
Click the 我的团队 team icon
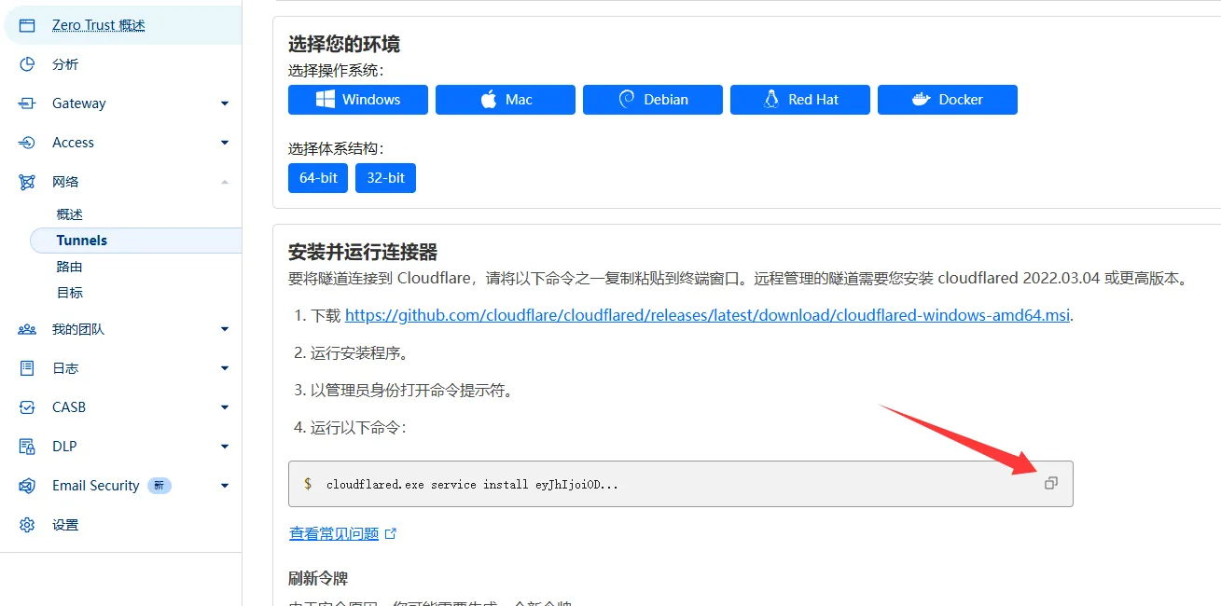[27, 329]
